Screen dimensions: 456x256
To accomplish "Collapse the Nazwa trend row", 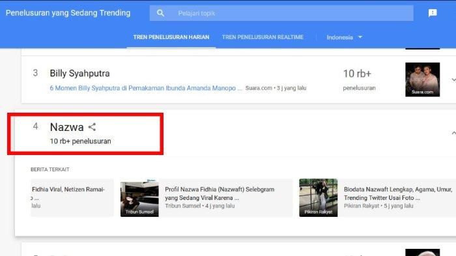I will 453,133.
